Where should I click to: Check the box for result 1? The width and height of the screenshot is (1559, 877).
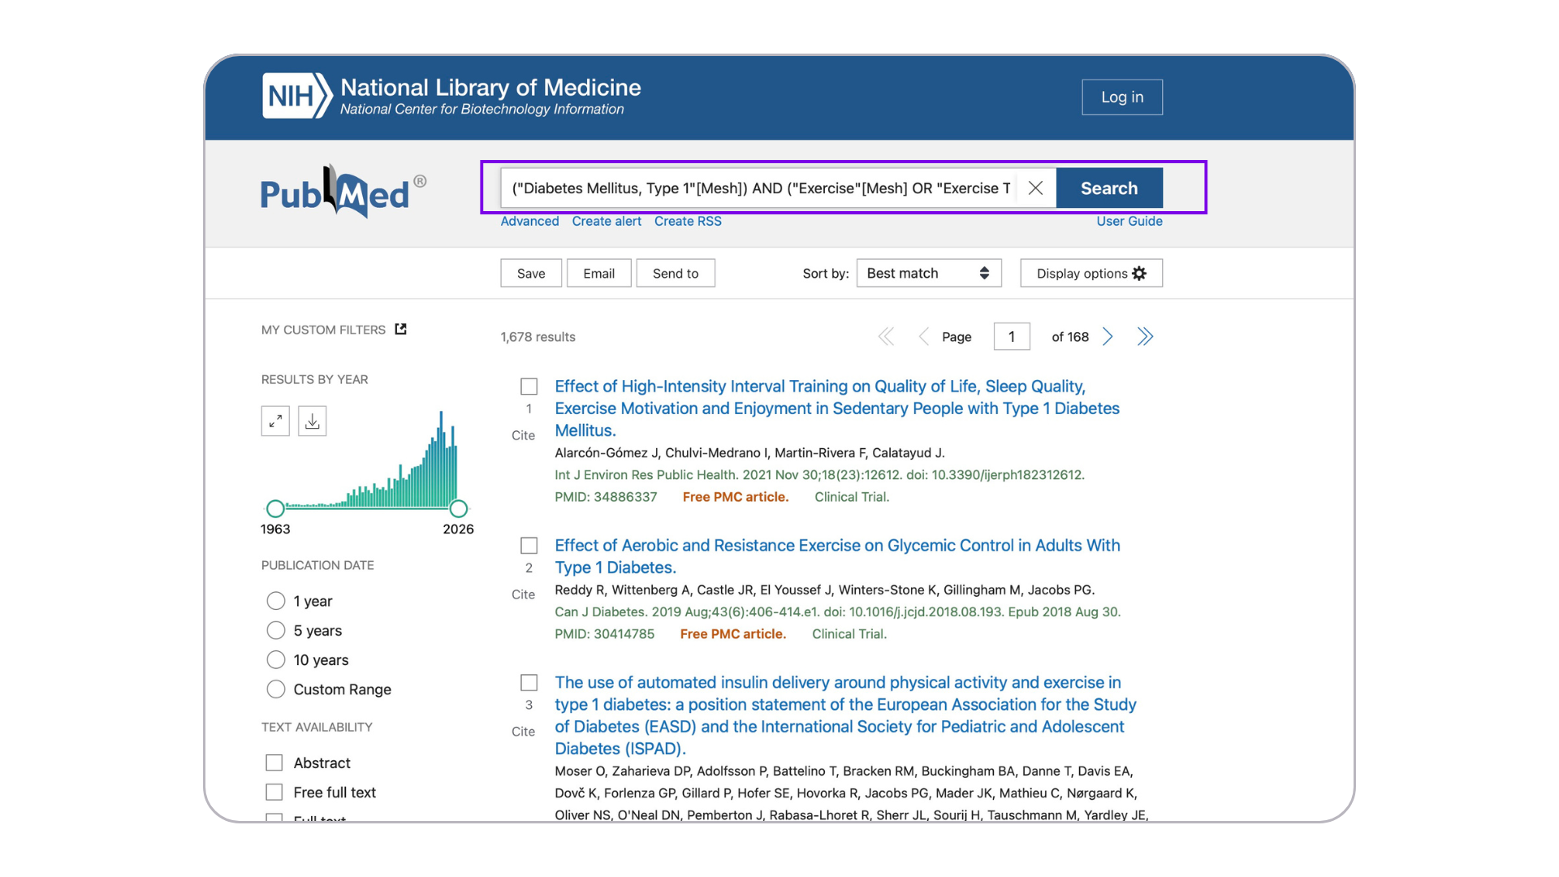coord(529,387)
